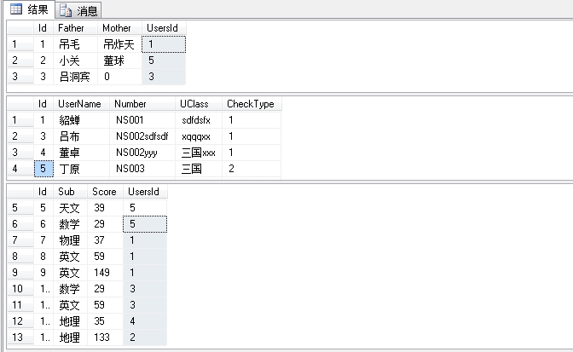This screenshot has width=573, height=352.
Task: Select the 吕洞宾 Father cell
Action: (x=75, y=77)
